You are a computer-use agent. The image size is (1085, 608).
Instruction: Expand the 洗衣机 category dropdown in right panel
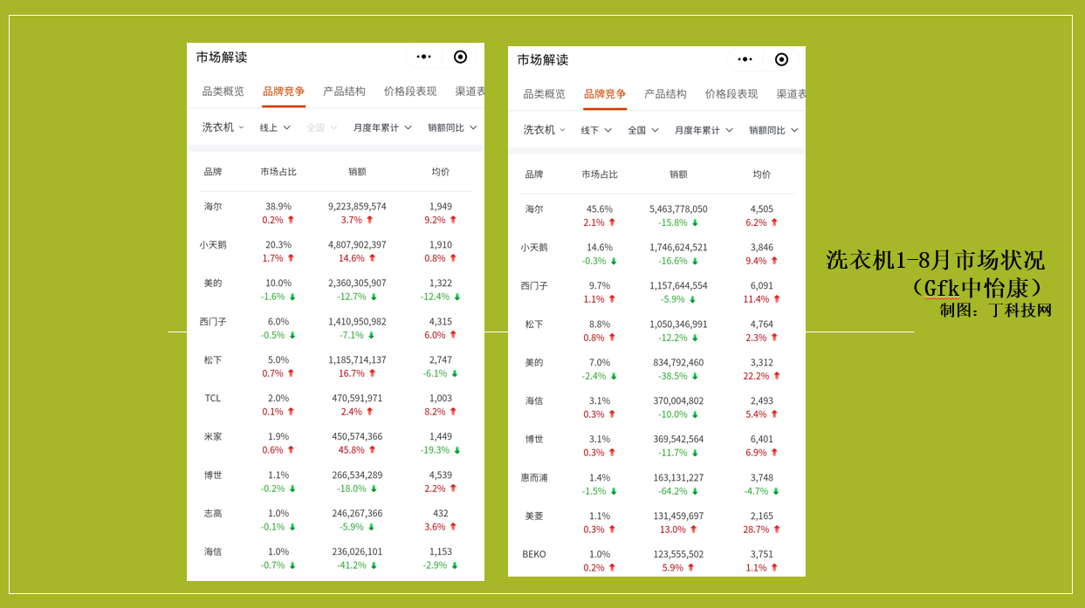point(545,130)
